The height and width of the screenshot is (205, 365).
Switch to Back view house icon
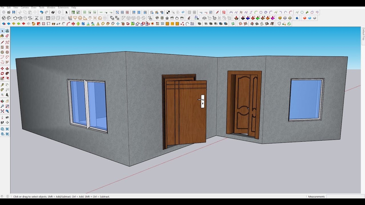pyautogui.click(x=177, y=18)
